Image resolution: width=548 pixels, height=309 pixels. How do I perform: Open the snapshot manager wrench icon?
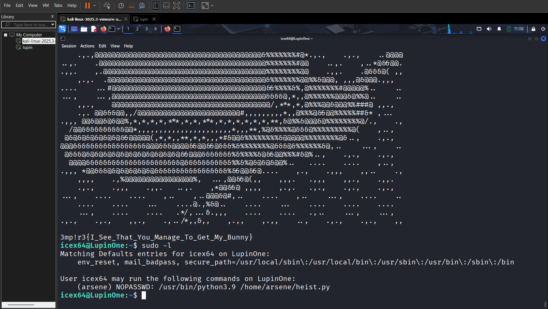pos(142,5)
